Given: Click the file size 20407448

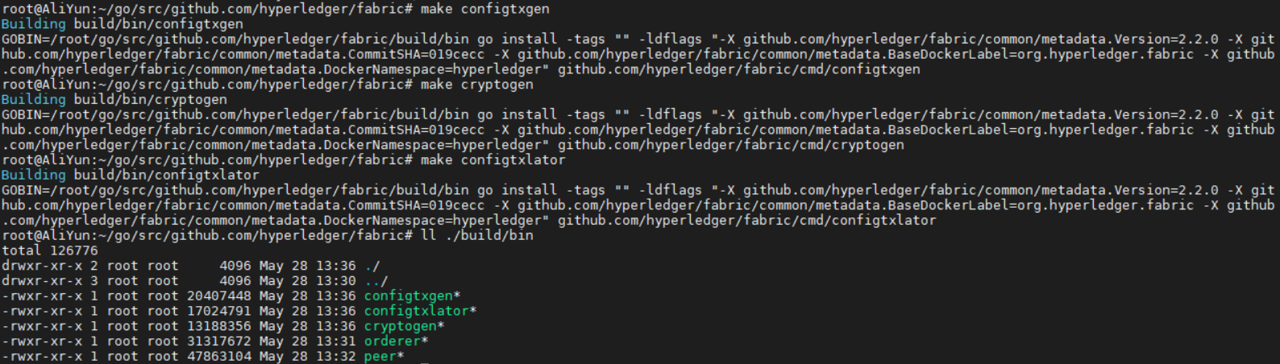Looking at the screenshot, I should 218,296.
